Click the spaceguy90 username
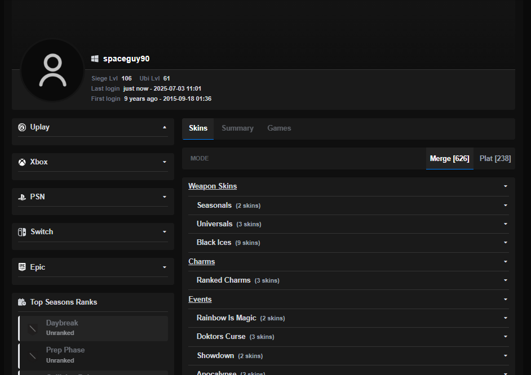This screenshot has width=531, height=375. click(126, 59)
